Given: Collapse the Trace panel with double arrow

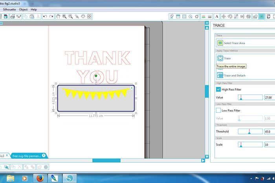Looking at the screenshot, I should pos(207,23).
